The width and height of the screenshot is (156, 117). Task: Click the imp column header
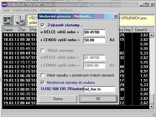pos(128,30)
